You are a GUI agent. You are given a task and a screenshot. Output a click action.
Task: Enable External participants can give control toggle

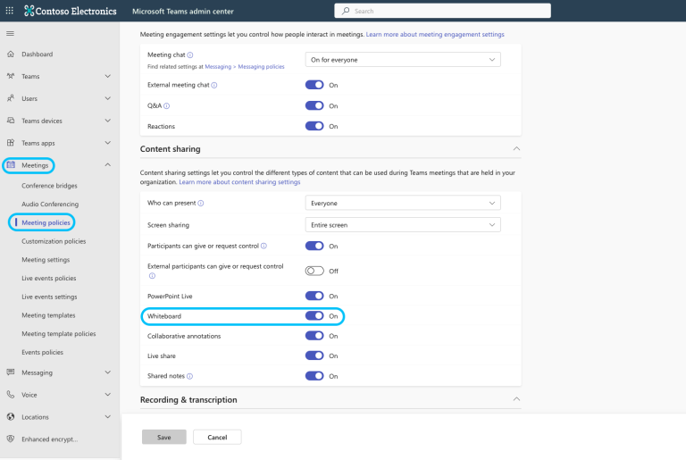point(314,271)
